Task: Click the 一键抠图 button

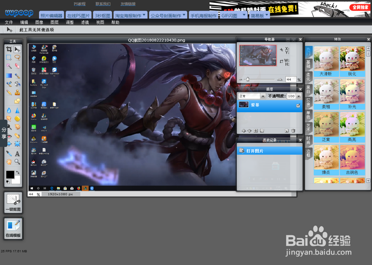Action: (13, 203)
